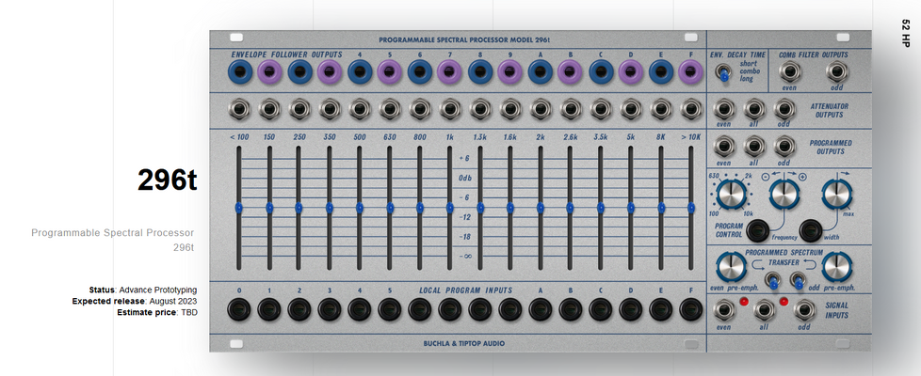
Task: Click local program input jack 2
Action: point(299,309)
